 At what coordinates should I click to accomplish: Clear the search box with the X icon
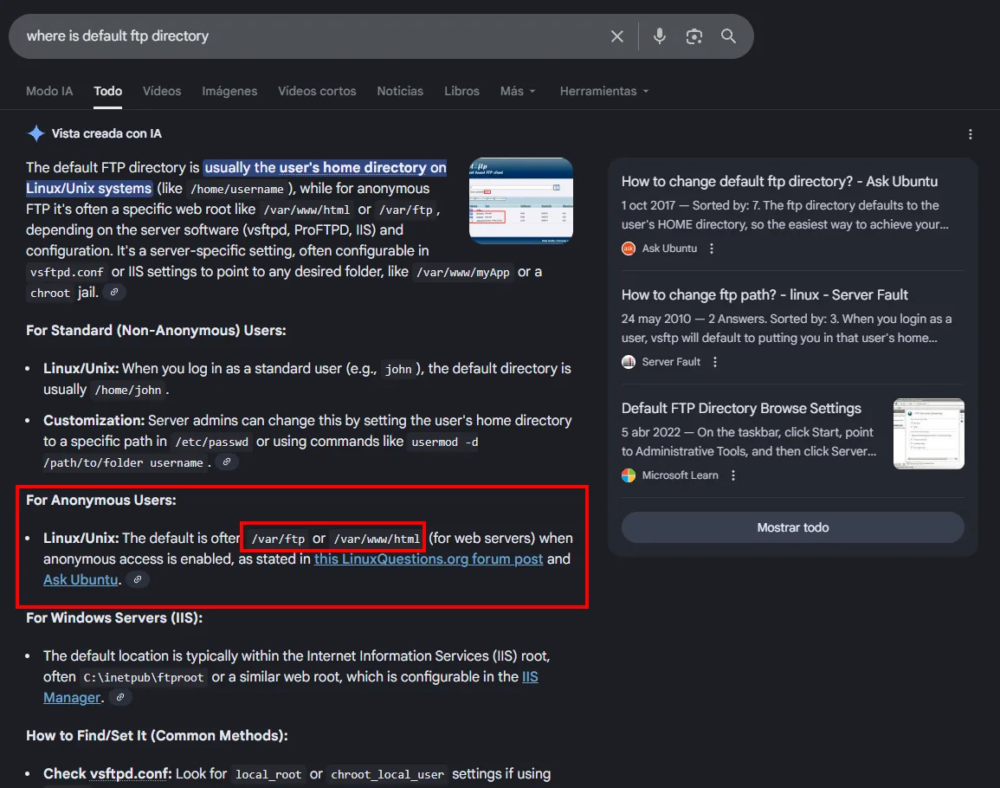click(x=616, y=36)
